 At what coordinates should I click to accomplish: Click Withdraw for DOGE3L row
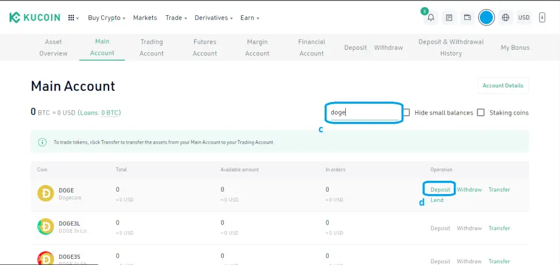469,228
